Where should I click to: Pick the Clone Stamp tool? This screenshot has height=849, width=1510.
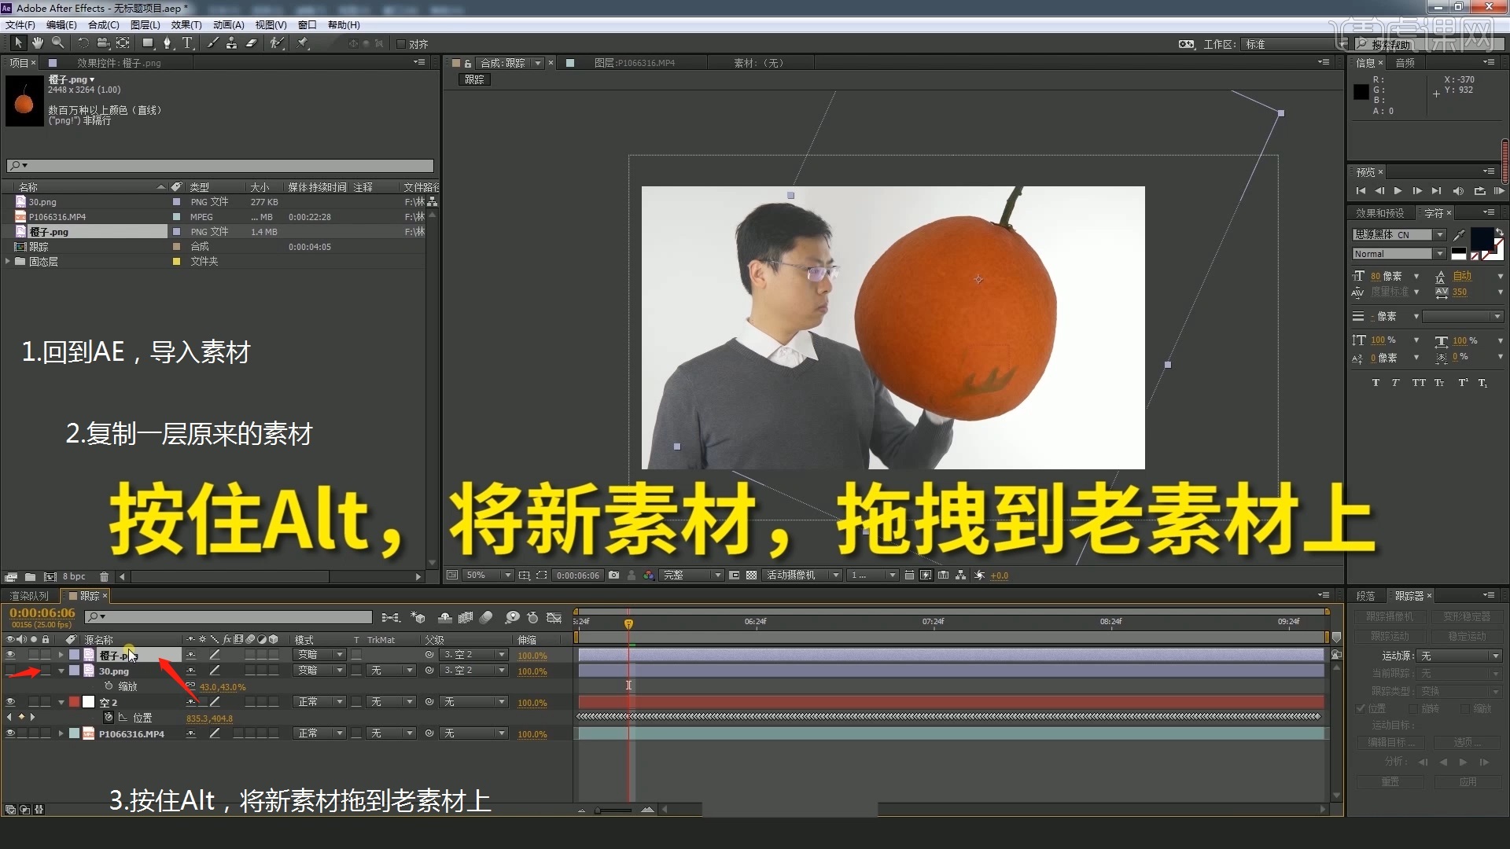click(232, 42)
